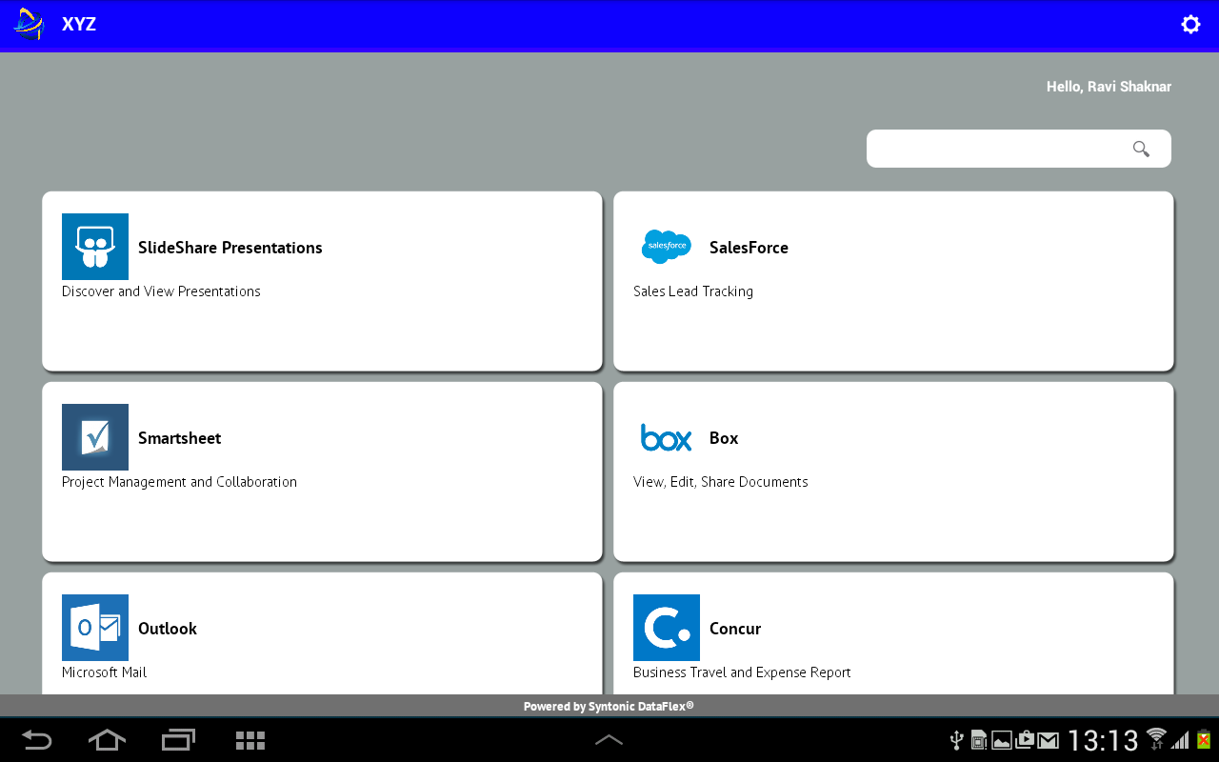Tap the XYZ app logo
1219x762 pixels.
[x=29, y=25]
